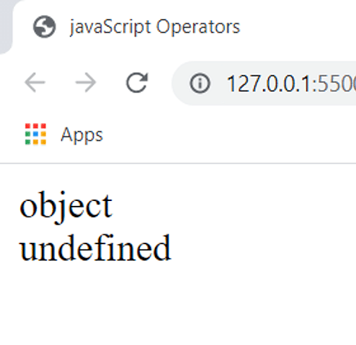Focus the 127.0.0.1 address field
This screenshot has height=345, width=356.
click(x=264, y=83)
